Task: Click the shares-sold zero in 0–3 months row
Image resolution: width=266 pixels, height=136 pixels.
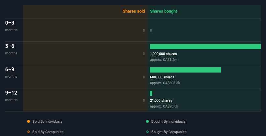Action: click(144, 30)
